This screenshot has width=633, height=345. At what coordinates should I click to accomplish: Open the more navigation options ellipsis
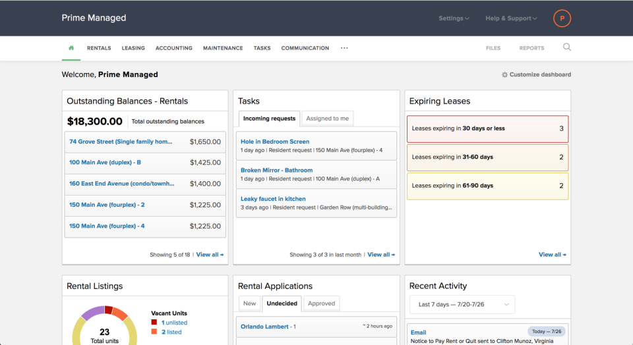(344, 48)
